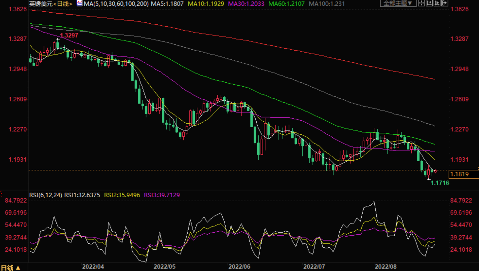This screenshot has height=271, width=479.
Task: Open the RSI(6,12,24) indicator settings
Action: click(x=46, y=195)
